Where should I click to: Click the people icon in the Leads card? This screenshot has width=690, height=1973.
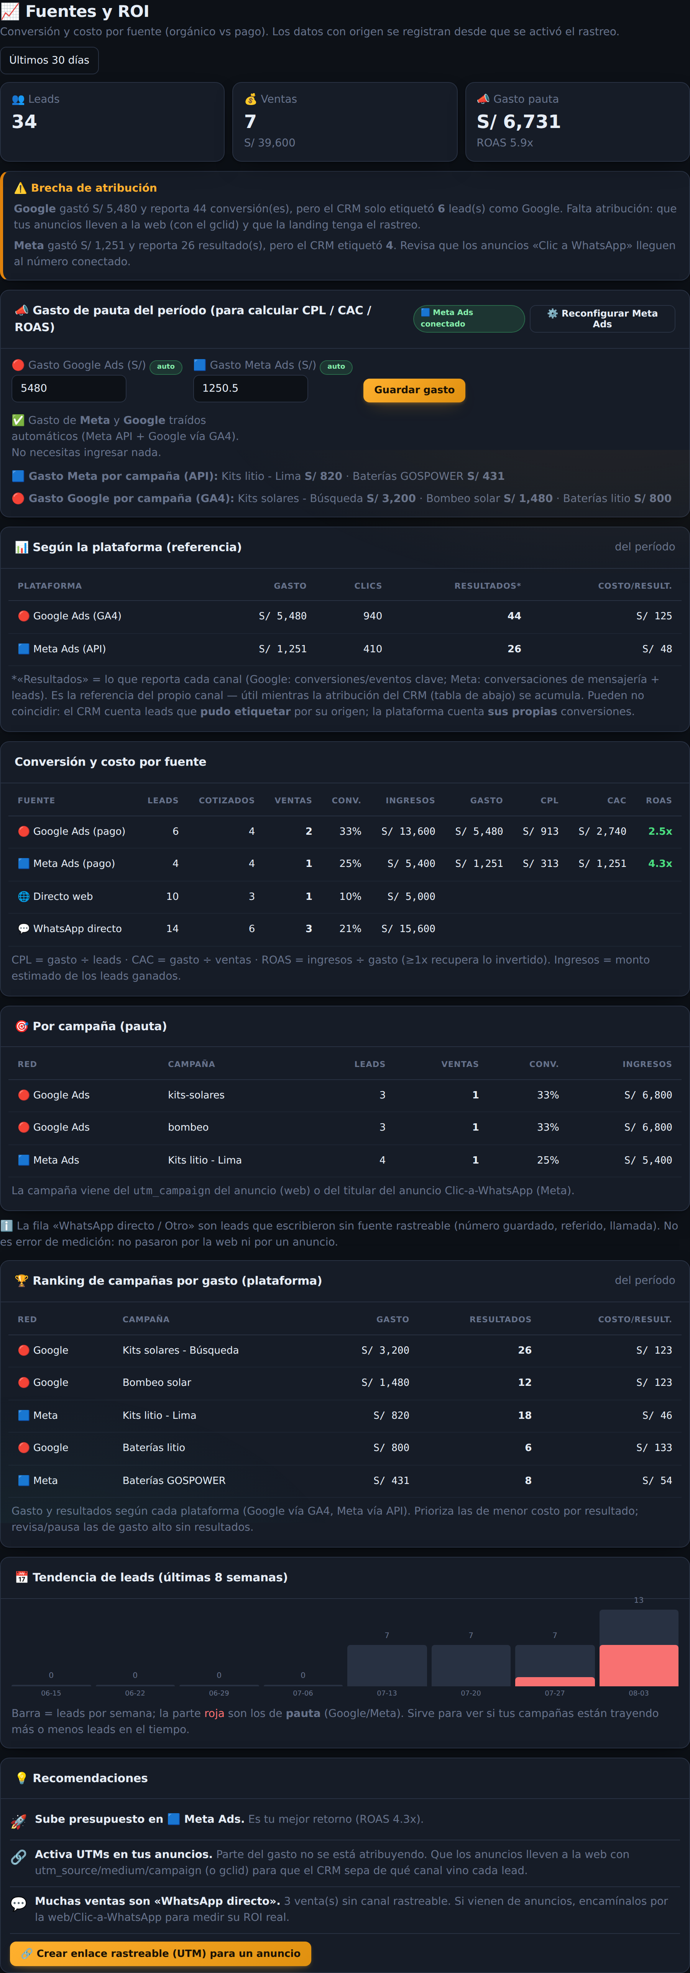pos(18,100)
